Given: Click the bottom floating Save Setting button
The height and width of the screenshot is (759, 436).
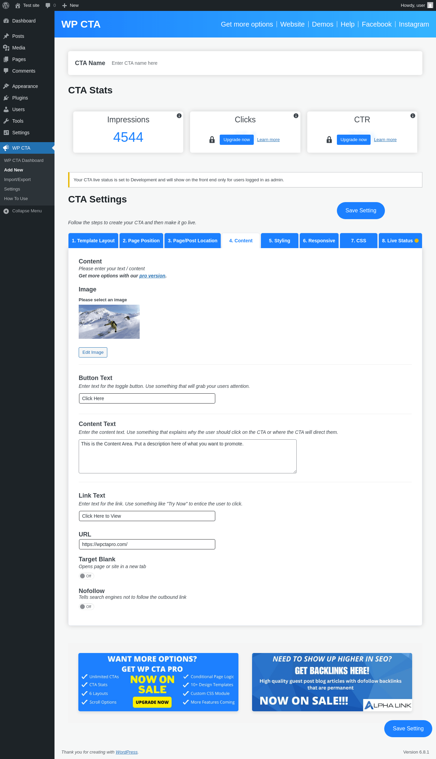Looking at the screenshot, I should 408,729.
